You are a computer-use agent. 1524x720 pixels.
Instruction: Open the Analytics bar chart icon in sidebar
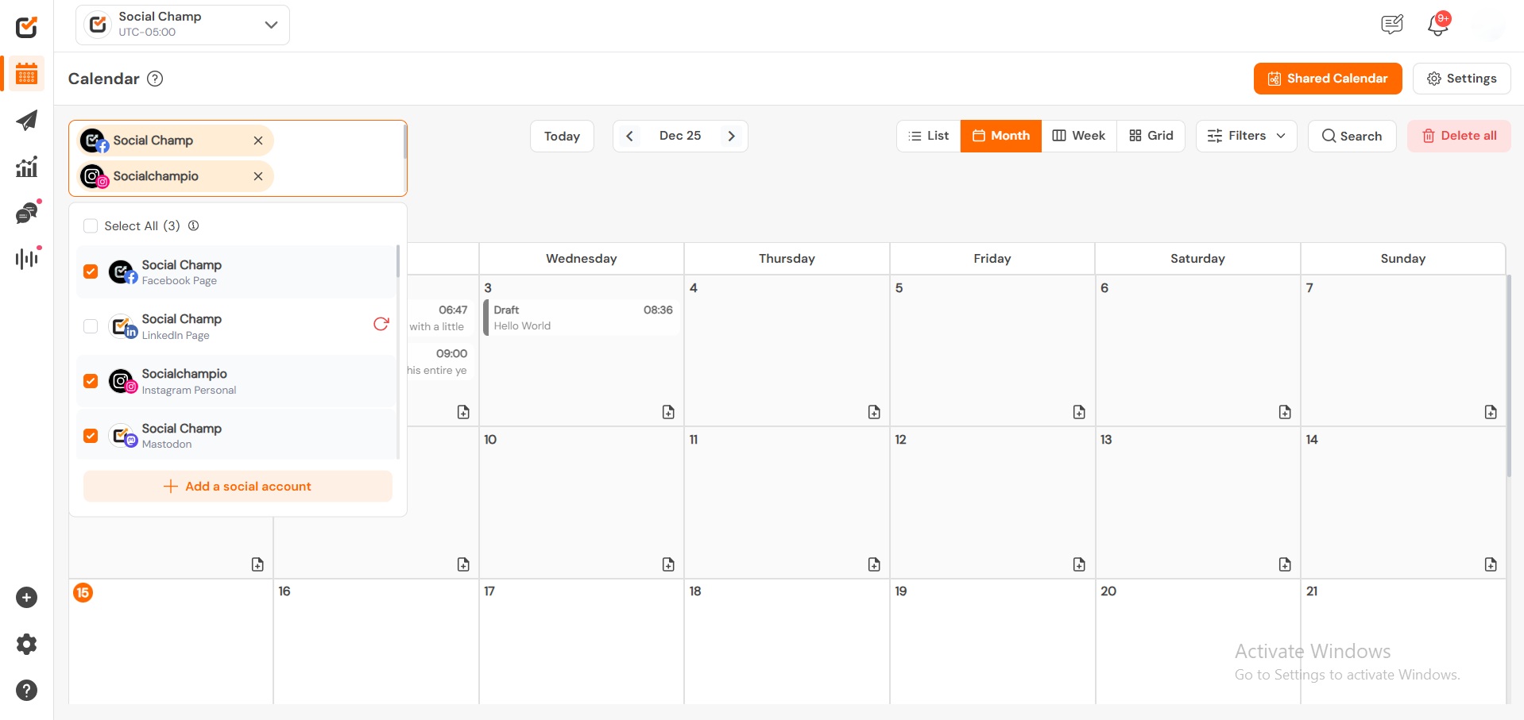(x=27, y=167)
